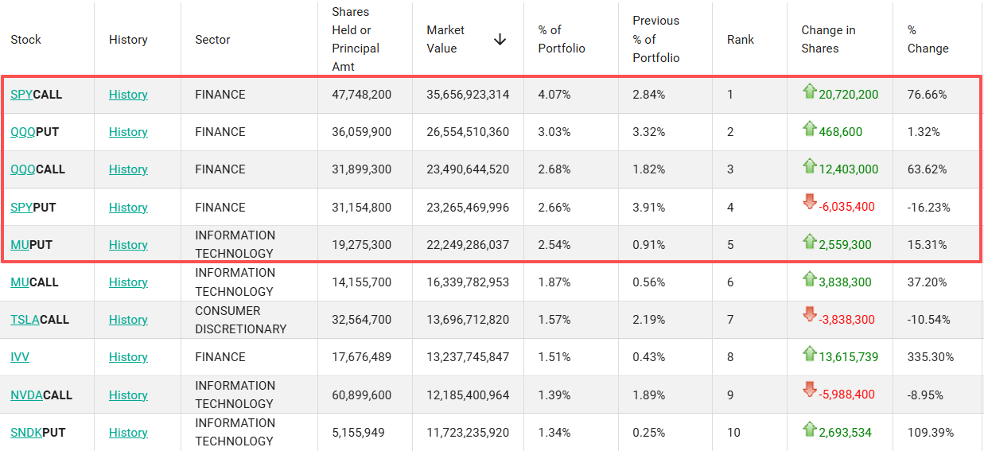Screen dimensions: 984x451
Task: Open the IVV stock link
Action: (x=20, y=357)
